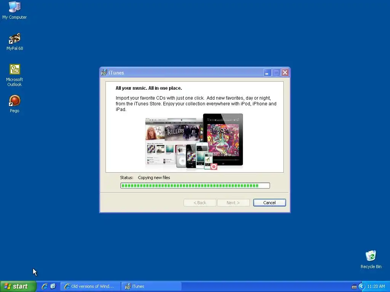Minimize the iTunes installer window
Screen dimensions: 390x292
point(267,73)
